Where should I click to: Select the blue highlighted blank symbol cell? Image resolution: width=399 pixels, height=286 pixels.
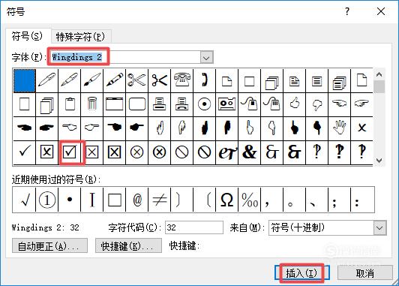pos(25,80)
